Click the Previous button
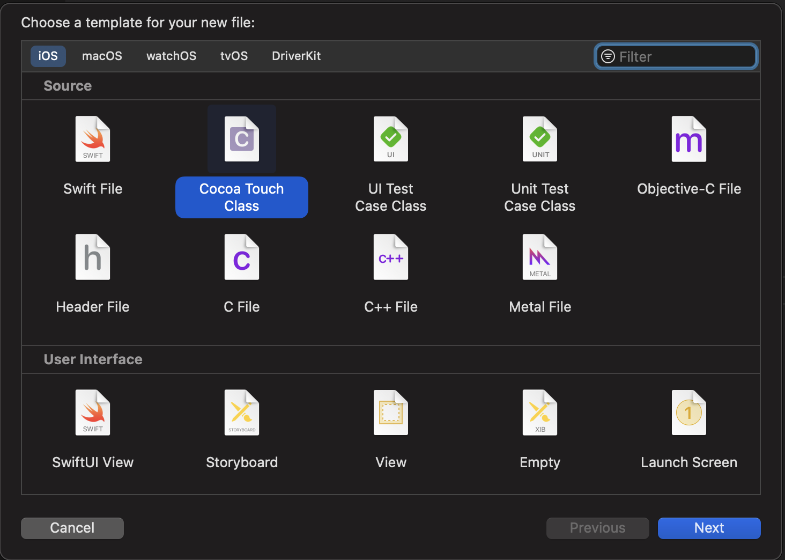This screenshot has width=785, height=560. [598, 528]
